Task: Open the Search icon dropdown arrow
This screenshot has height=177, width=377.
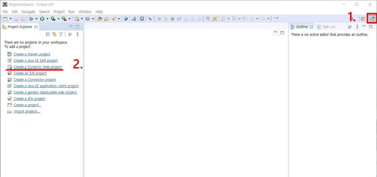Action: click(x=119, y=19)
